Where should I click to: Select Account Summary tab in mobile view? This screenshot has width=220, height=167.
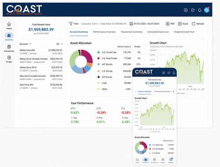coord(145,91)
